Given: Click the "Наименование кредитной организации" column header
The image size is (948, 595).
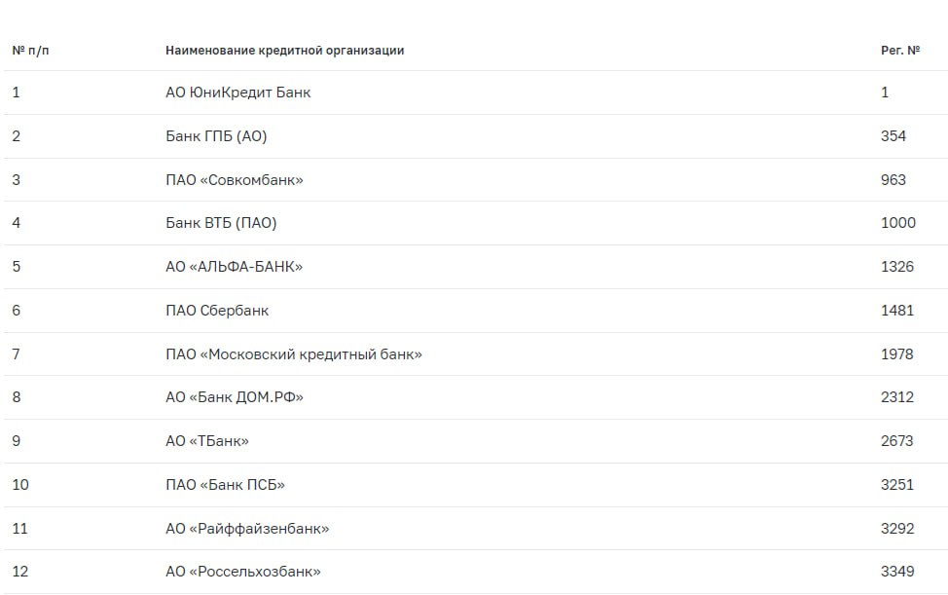Looking at the screenshot, I should 284,51.
